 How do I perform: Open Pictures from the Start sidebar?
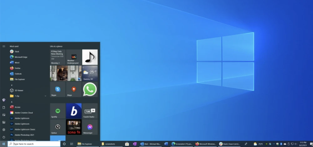point(4,115)
